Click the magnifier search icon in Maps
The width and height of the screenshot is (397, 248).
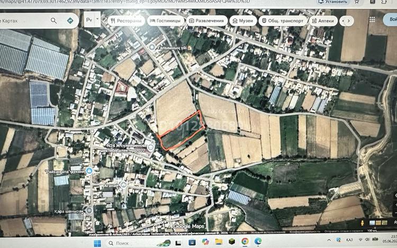[x=53, y=21]
